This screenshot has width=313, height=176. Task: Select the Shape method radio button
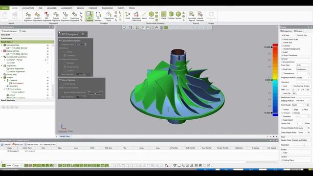click(65, 52)
